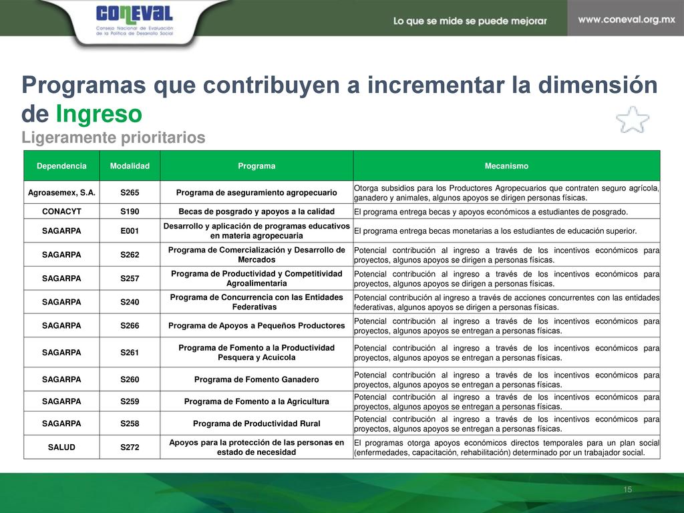Click modality code 'S262'
The width and height of the screenshot is (684, 513).
(130, 254)
